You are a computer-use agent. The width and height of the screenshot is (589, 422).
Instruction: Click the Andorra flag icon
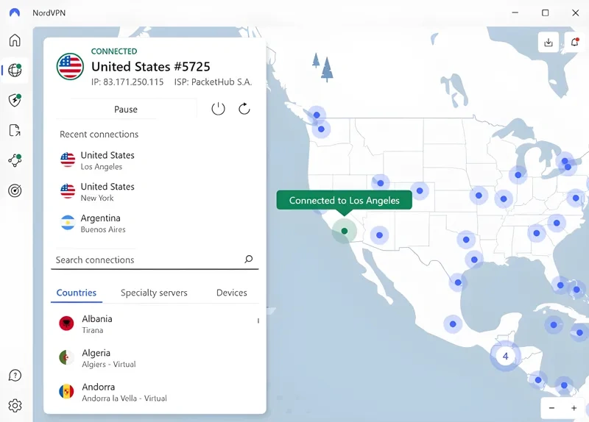coord(66,391)
